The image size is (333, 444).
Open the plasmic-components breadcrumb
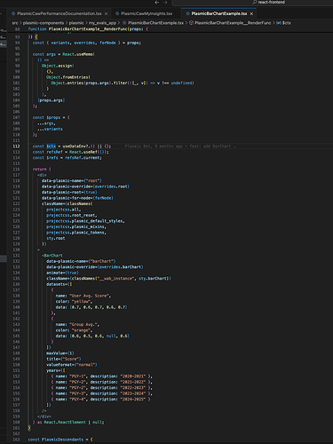[x=44, y=23]
